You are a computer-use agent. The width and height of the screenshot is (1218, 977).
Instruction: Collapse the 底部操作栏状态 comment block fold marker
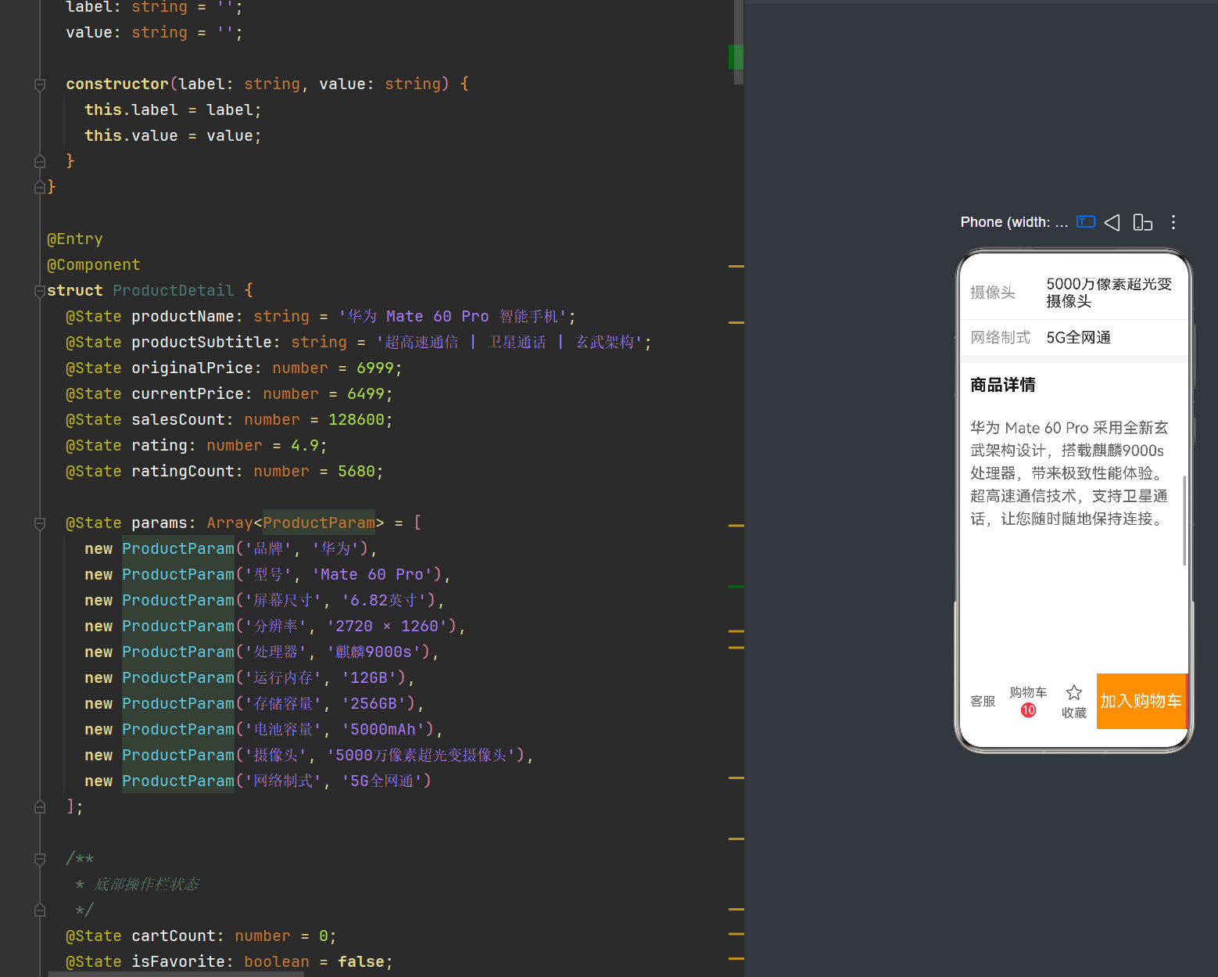coord(40,859)
